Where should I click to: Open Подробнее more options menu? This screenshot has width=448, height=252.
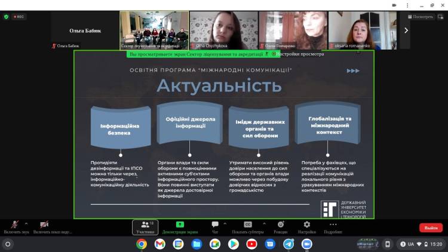click(x=333, y=227)
